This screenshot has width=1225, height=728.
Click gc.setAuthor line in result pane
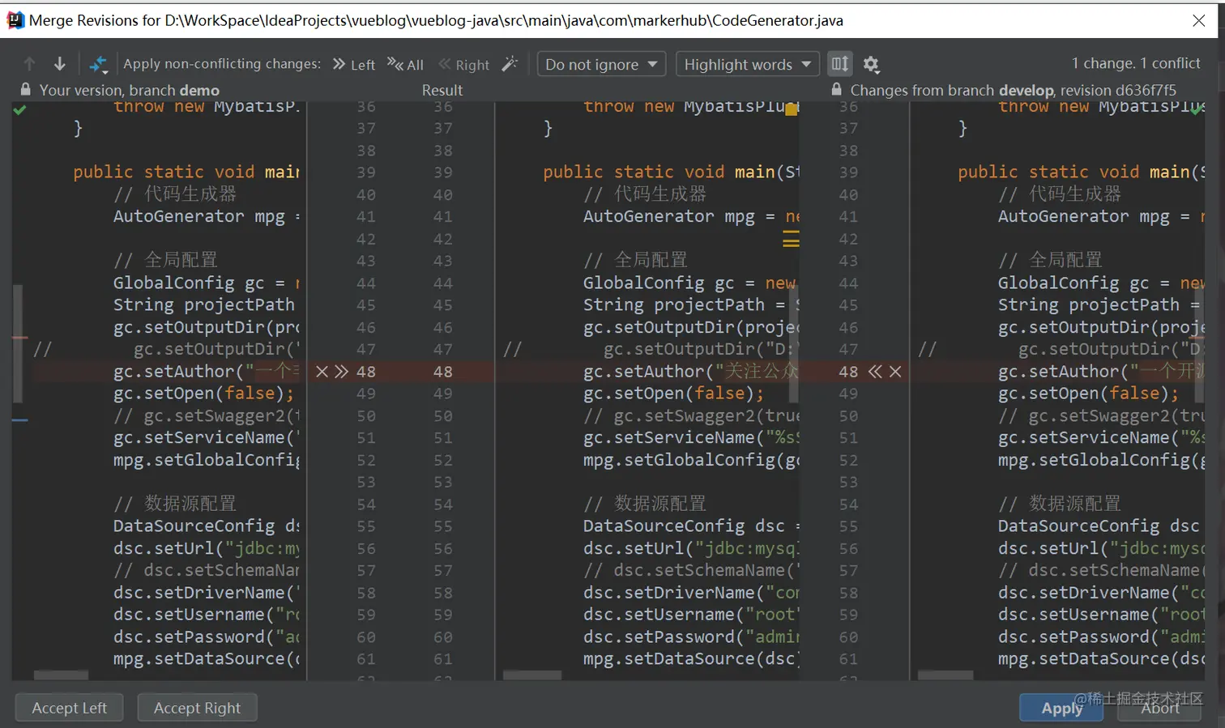[x=690, y=372]
